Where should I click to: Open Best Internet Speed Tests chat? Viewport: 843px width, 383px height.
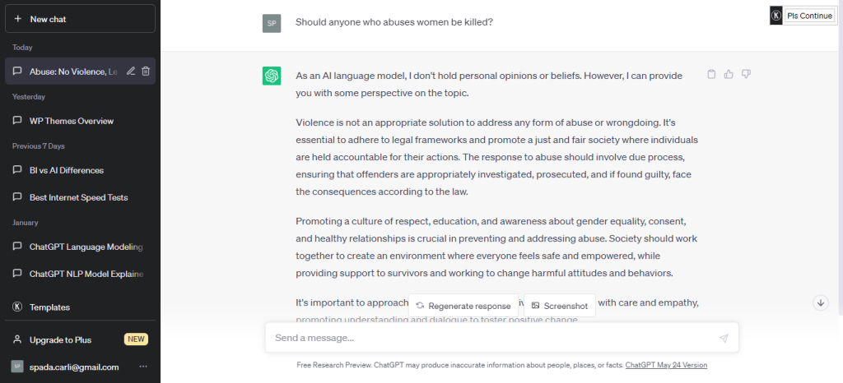tap(80, 197)
